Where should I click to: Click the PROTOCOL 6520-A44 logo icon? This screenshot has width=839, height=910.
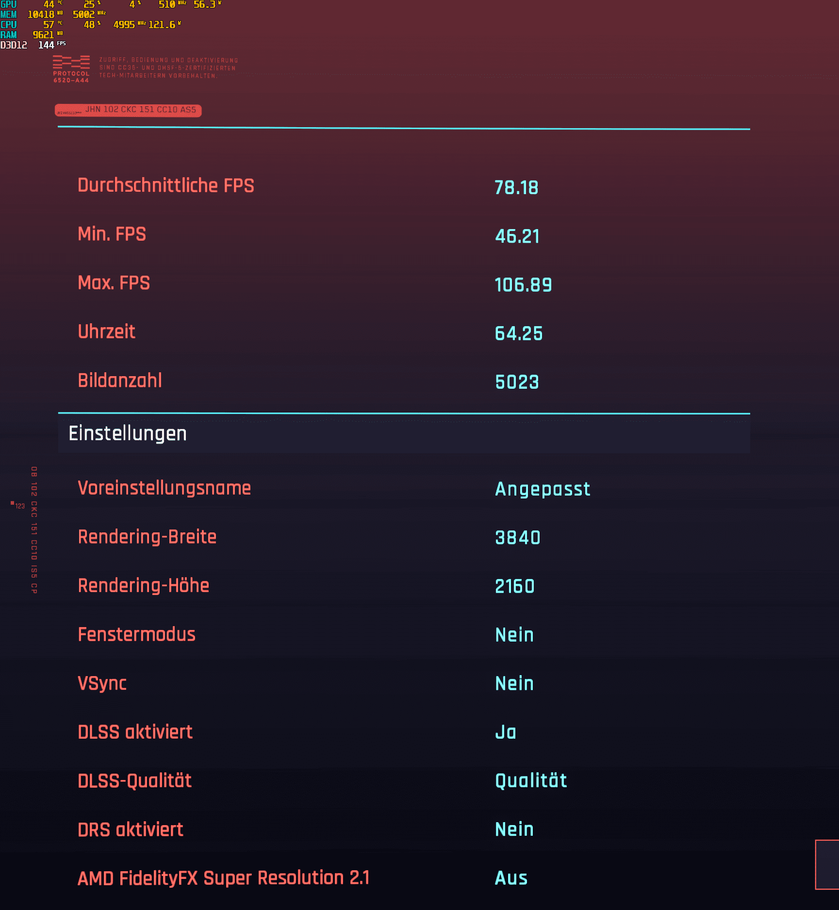[71, 68]
